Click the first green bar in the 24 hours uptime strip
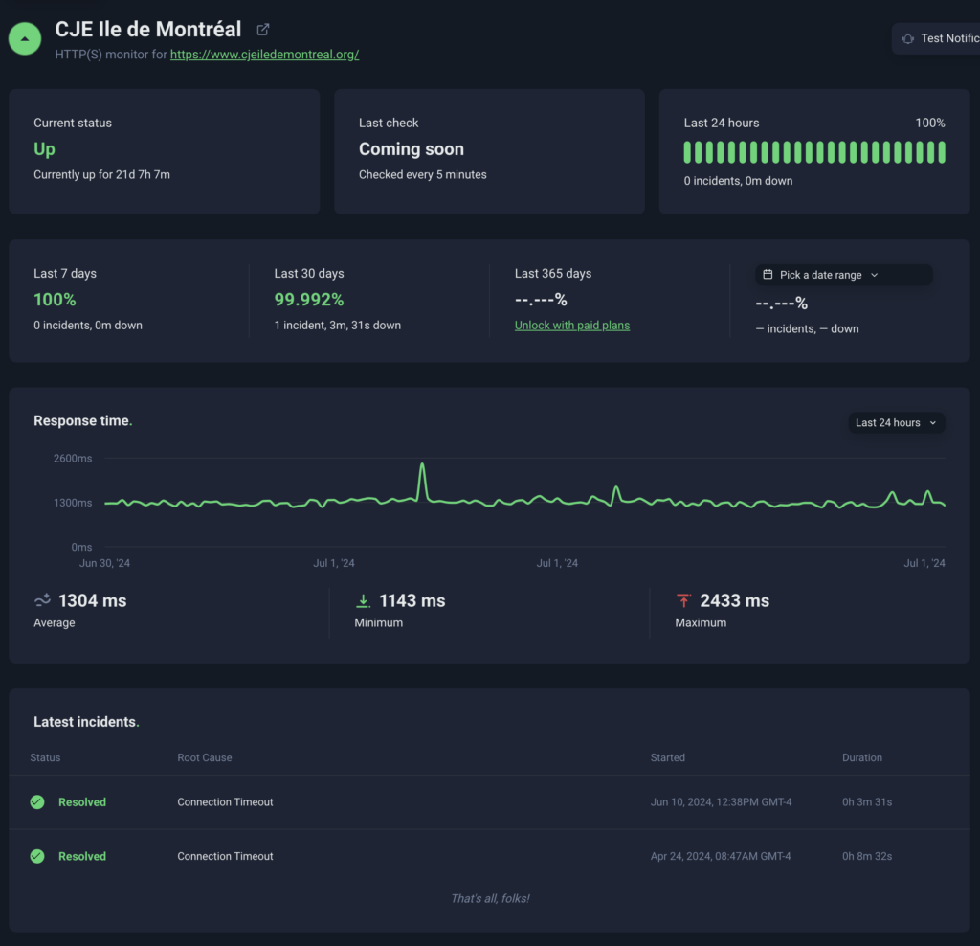The image size is (980, 946). [688, 152]
